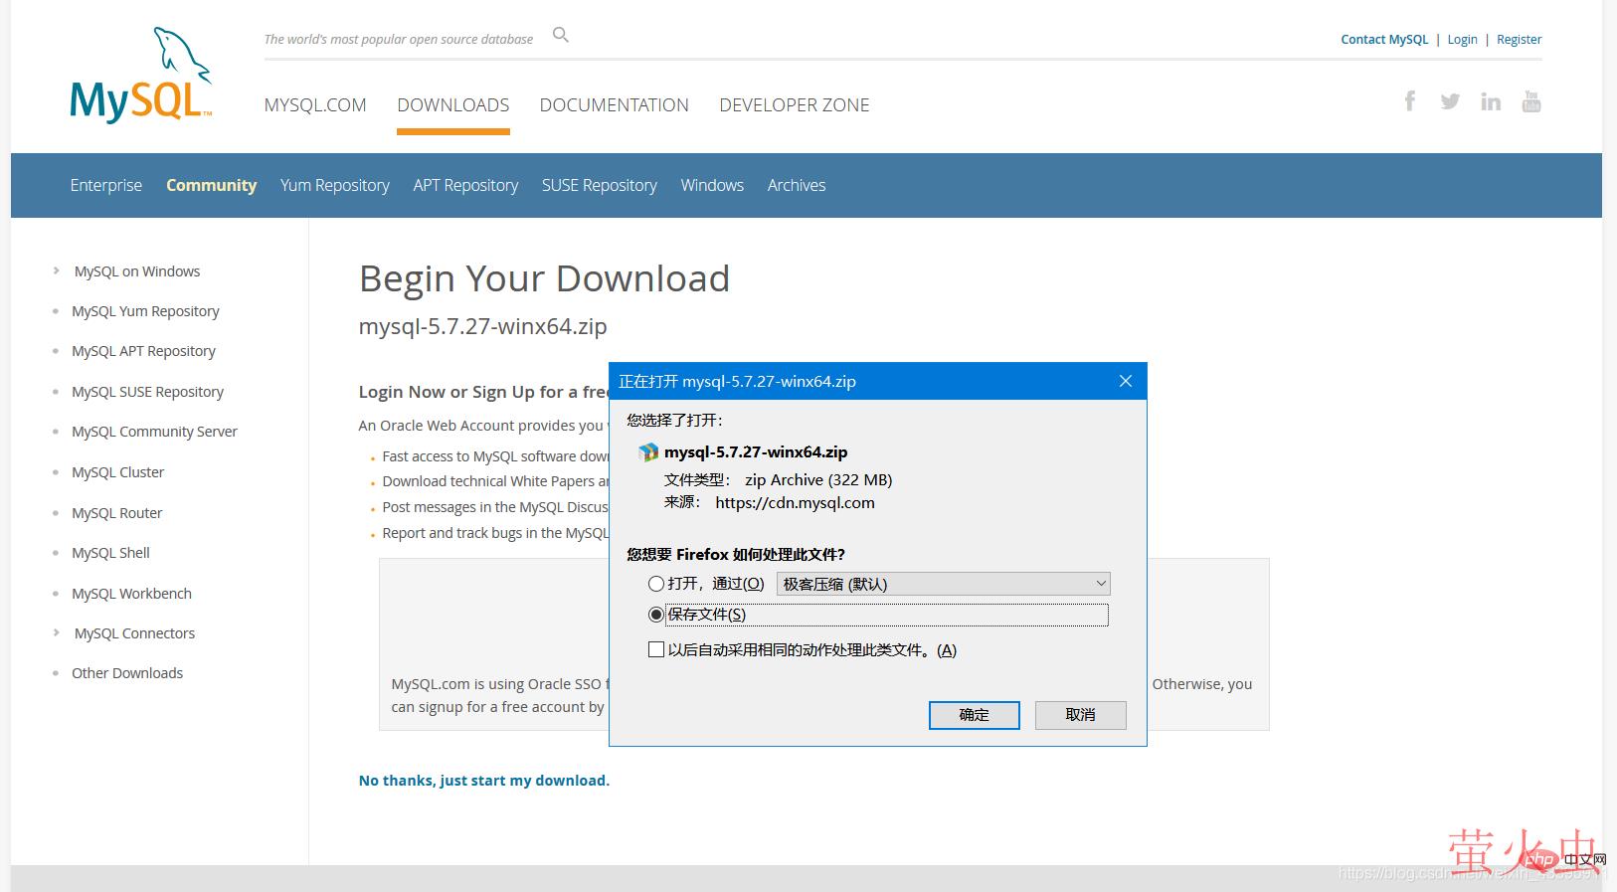The width and height of the screenshot is (1617, 892).
Task: Open MySQL Router sidebar link
Action: [116, 513]
